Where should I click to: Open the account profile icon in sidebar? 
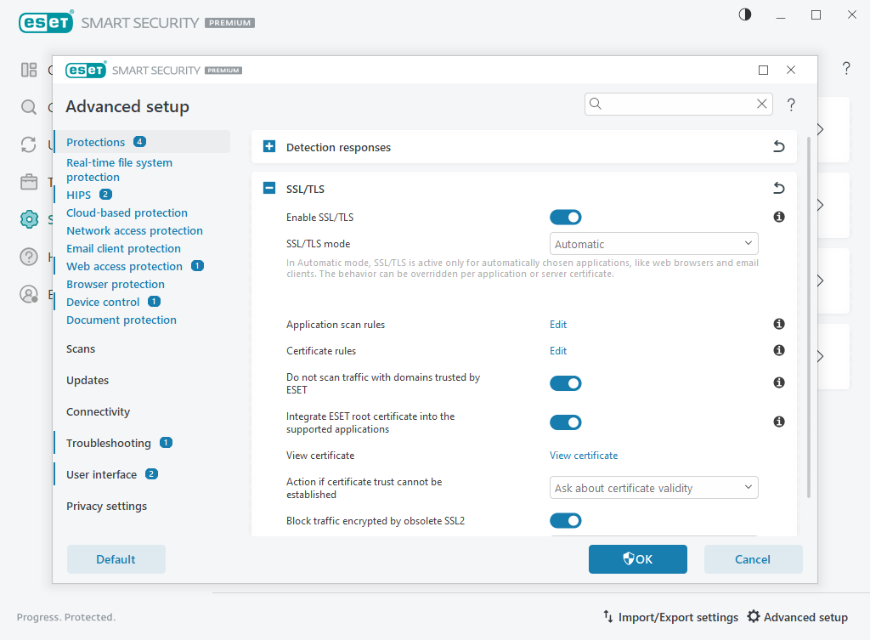coord(28,293)
